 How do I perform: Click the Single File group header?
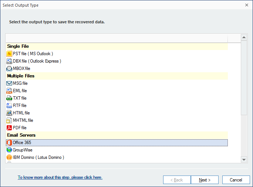coord(117,46)
